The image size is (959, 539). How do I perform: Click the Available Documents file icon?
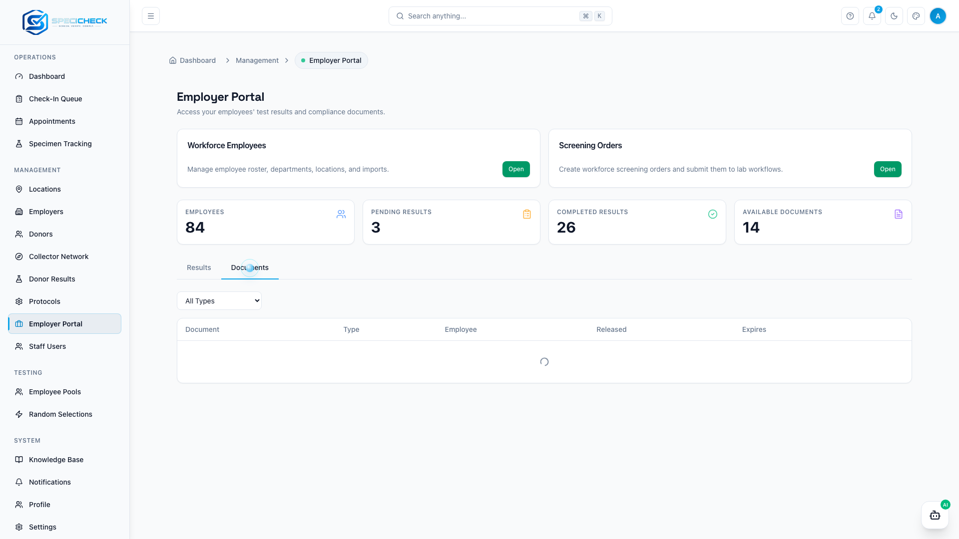point(899,214)
